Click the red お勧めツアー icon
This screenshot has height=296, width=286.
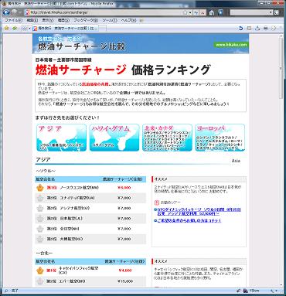[156, 202]
